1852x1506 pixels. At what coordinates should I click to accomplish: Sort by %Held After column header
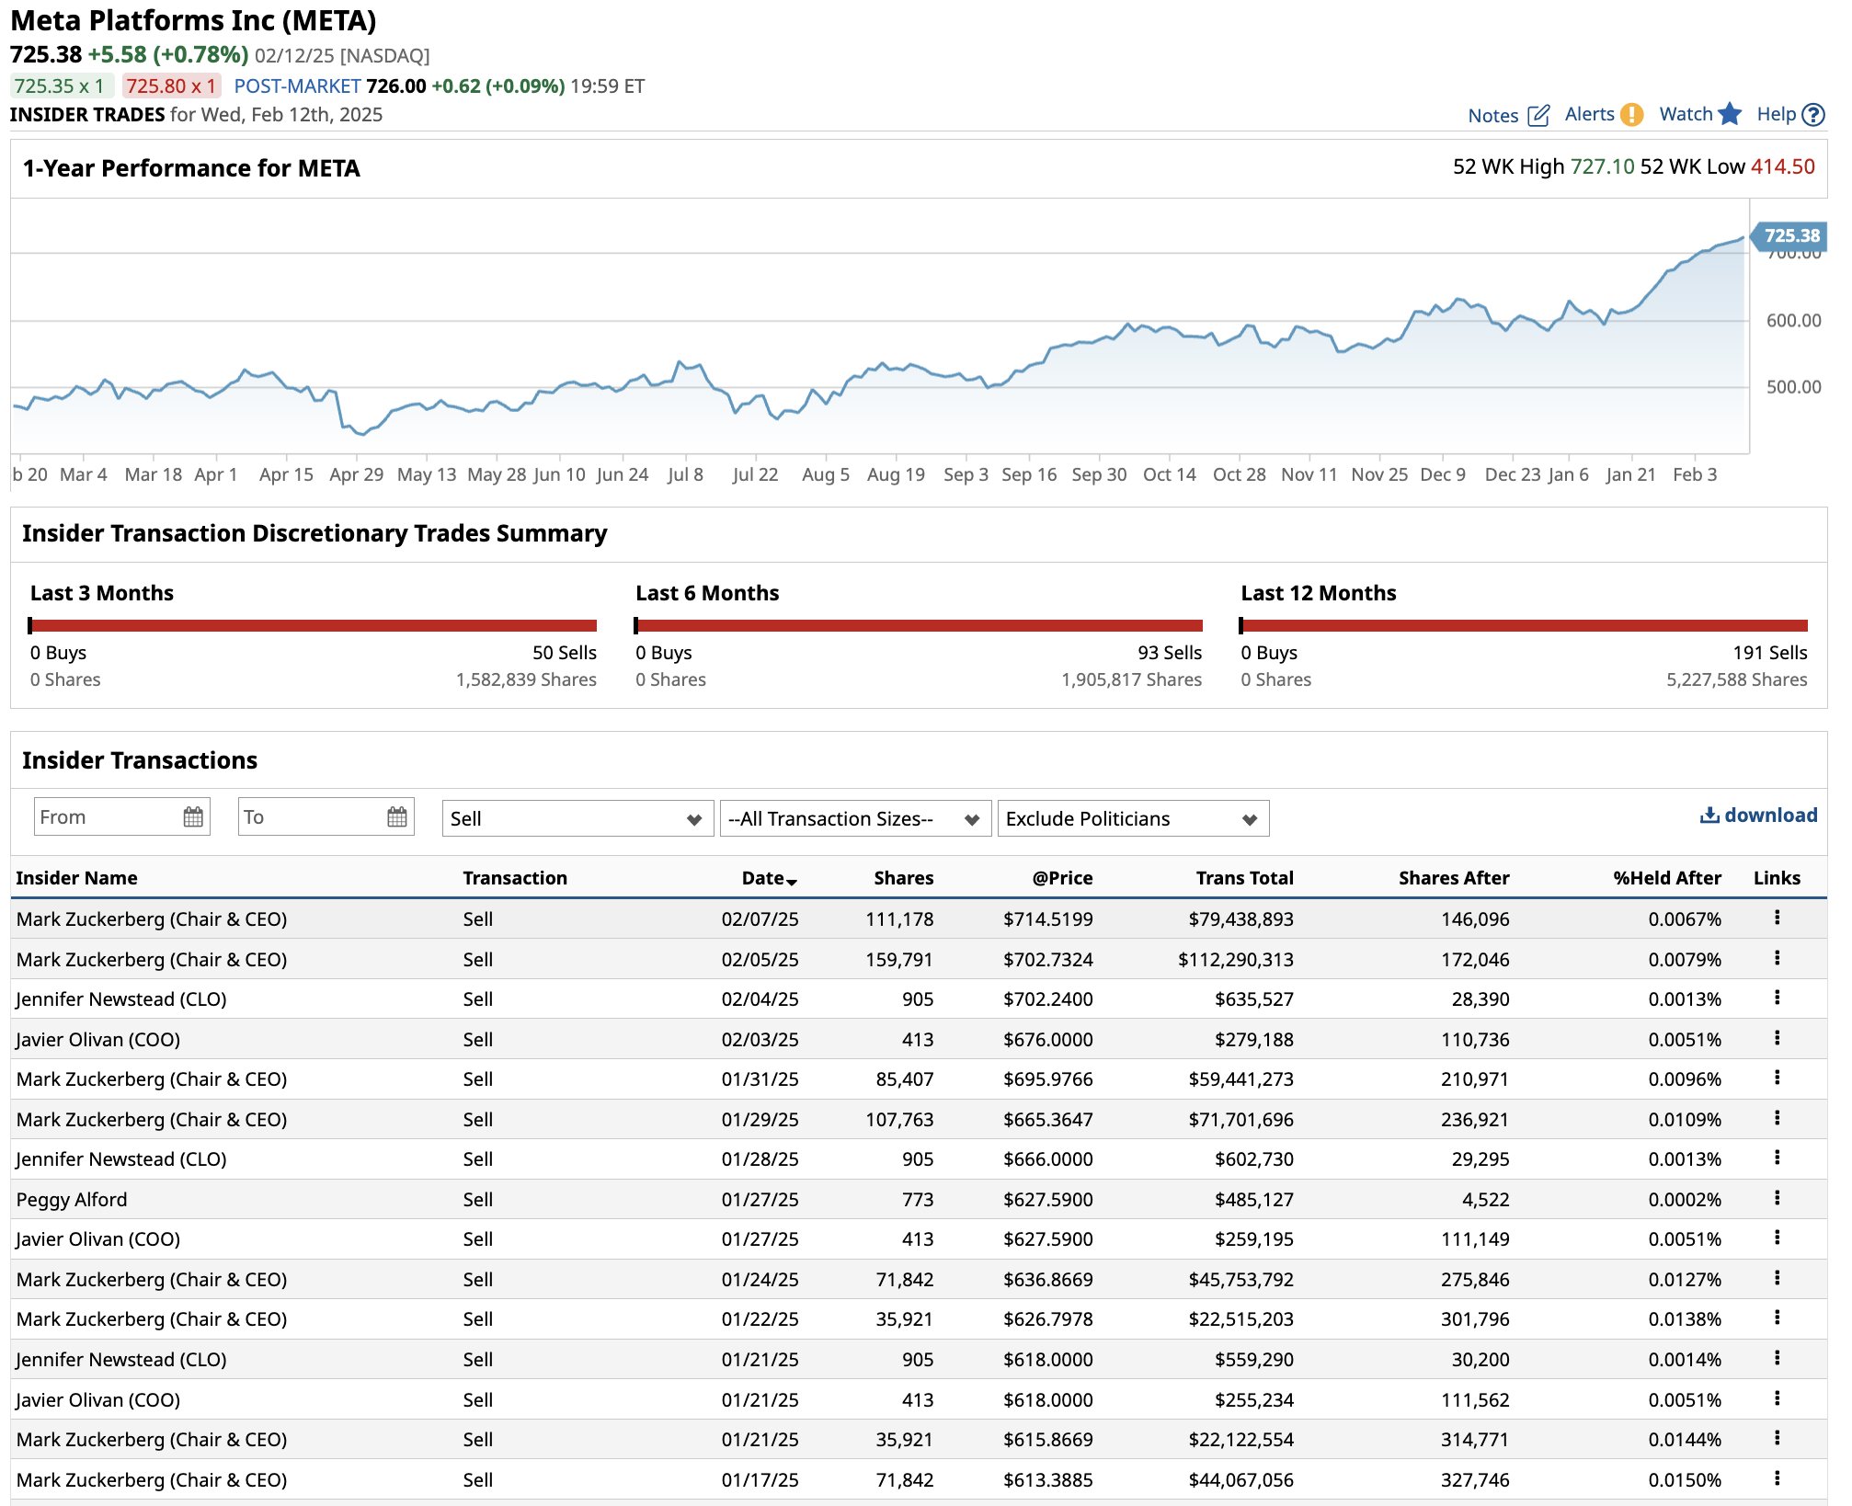[1667, 878]
